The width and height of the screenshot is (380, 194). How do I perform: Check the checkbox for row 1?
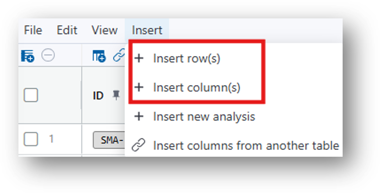(x=31, y=139)
